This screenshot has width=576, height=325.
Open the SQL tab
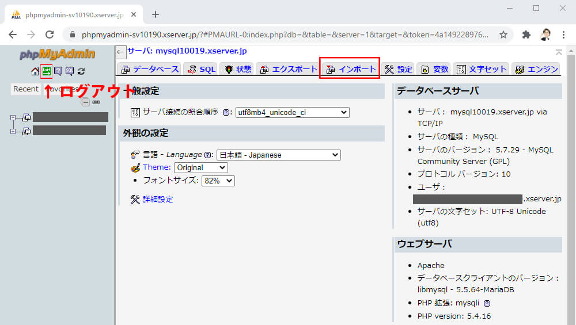[x=201, y=69]
